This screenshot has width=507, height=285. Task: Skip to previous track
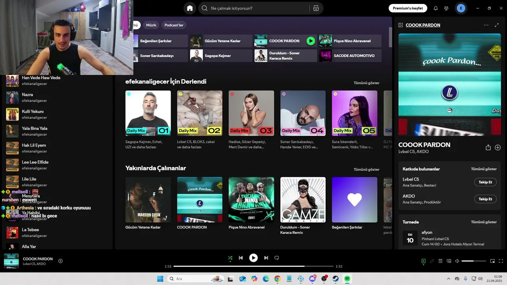point(241,258)
